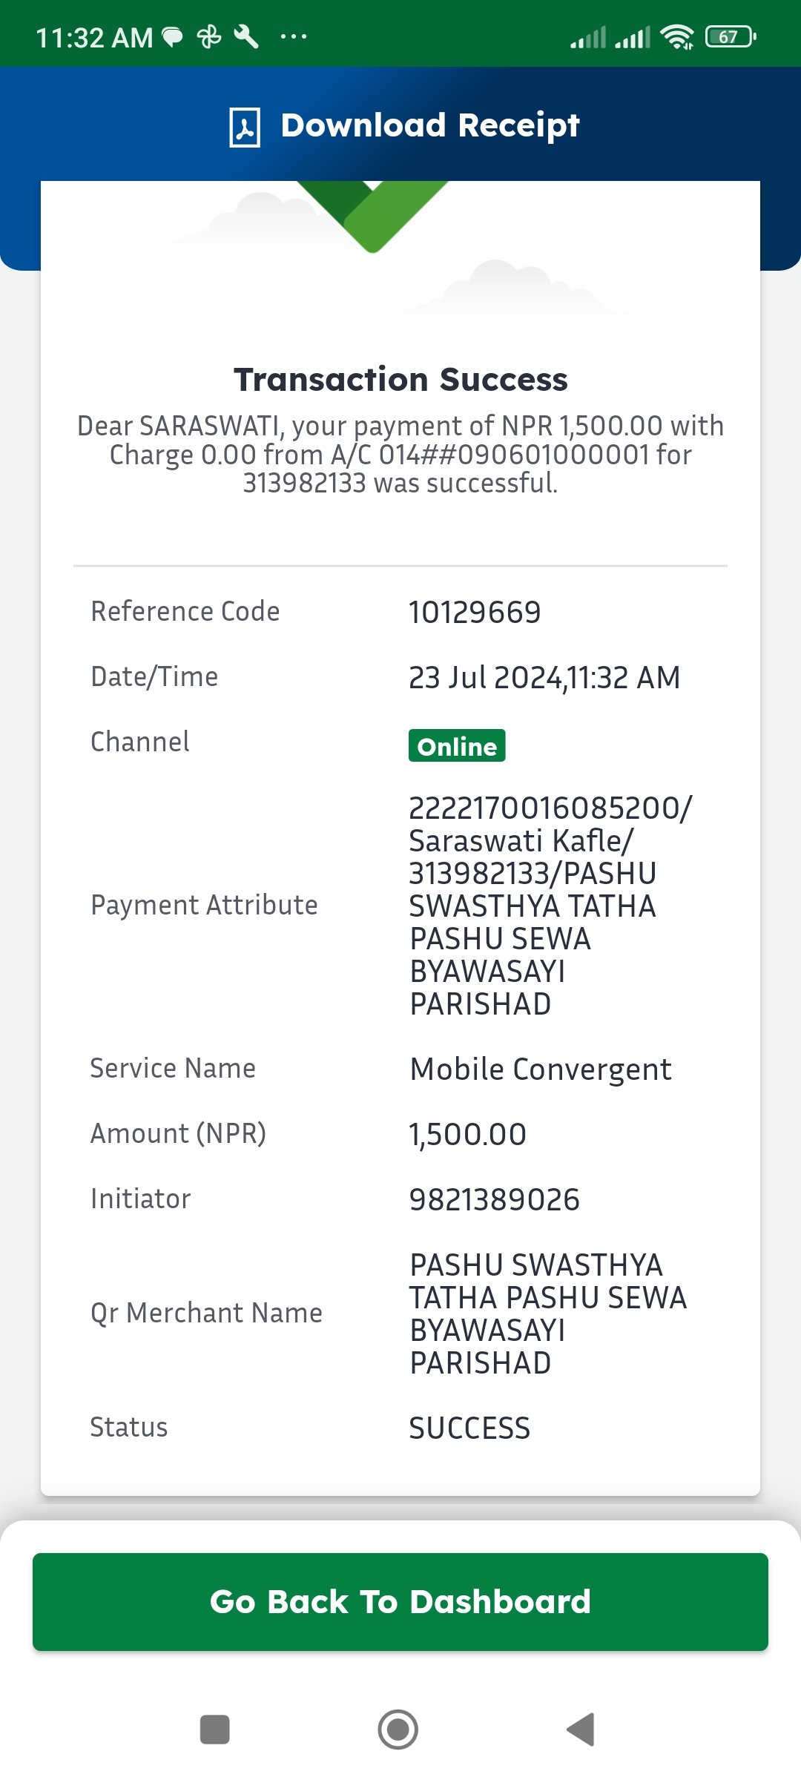Tap the Transaction Success heading
The image size is (801, 1780).
[x=400, y=379]
